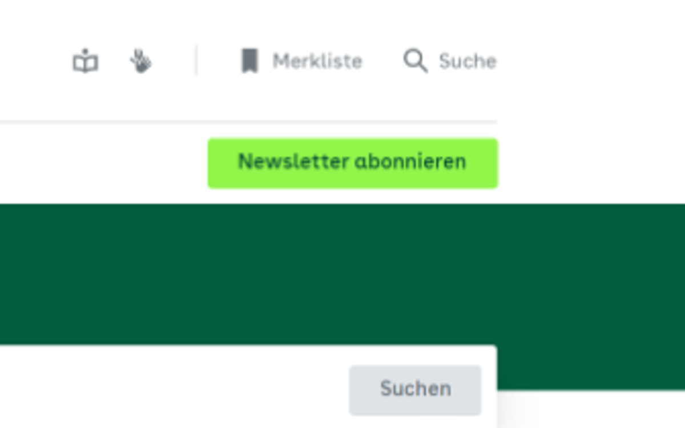685x428 pixels.
Task: Click the dark green banner area
Action: tap(342, 274)
